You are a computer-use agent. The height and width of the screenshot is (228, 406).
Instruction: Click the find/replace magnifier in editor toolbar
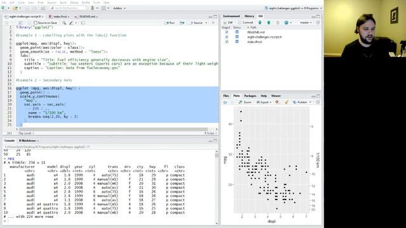point(64,23)
